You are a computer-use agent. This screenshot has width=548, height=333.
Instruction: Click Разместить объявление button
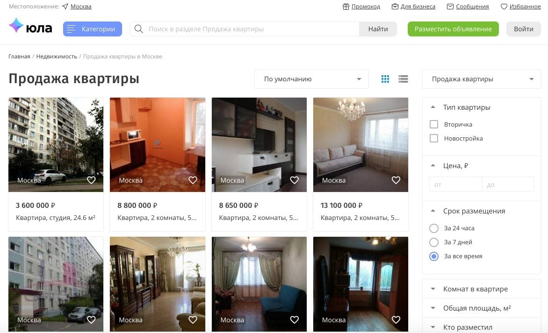point(453,29)
